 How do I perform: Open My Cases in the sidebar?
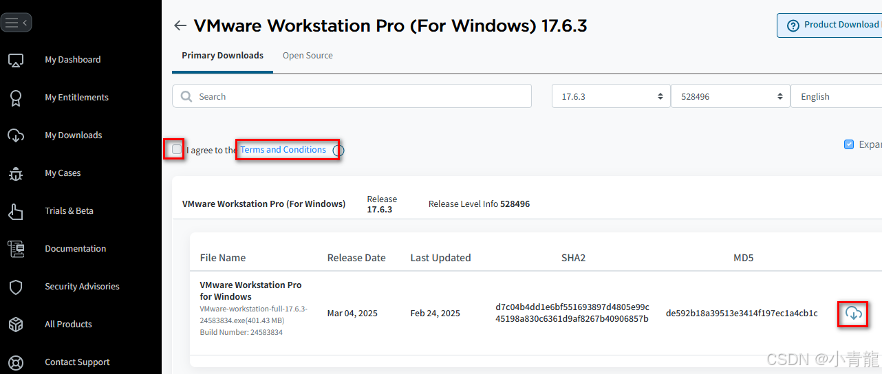[x=63, y=173]
